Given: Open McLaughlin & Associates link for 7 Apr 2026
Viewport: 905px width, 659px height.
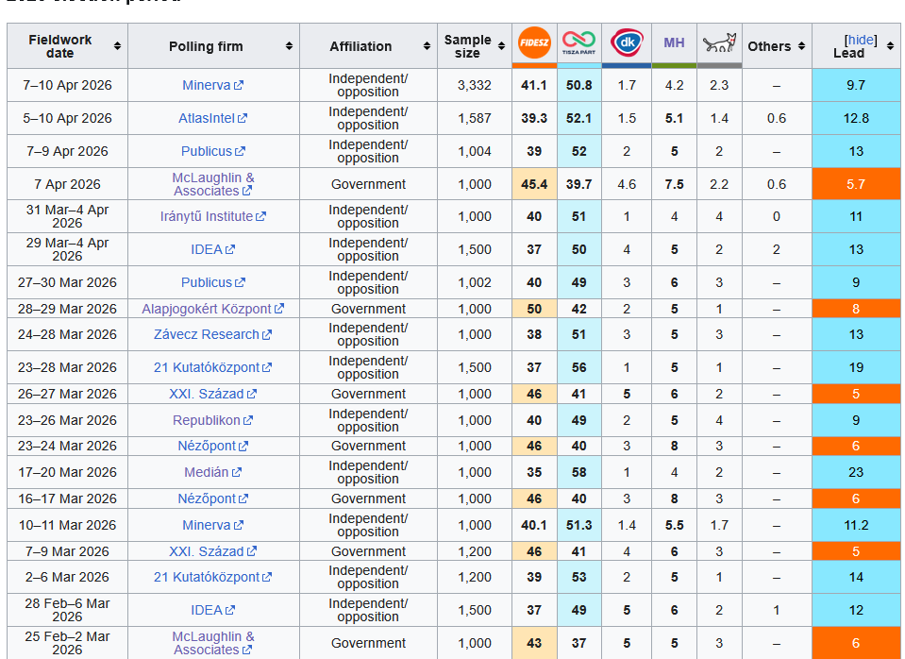Looking at the screenshot, I should click(213, 184).
